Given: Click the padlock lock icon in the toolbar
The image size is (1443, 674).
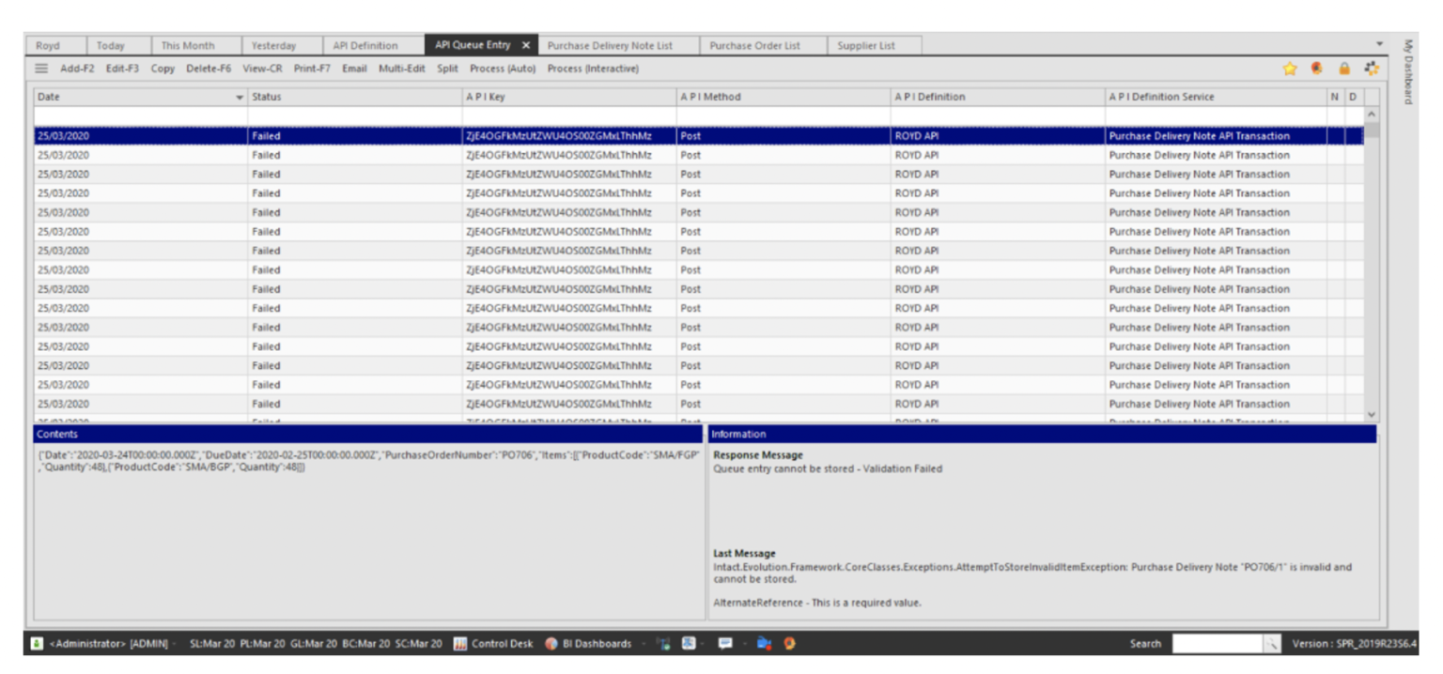Looking at the screenshot, I should 1344,69.
